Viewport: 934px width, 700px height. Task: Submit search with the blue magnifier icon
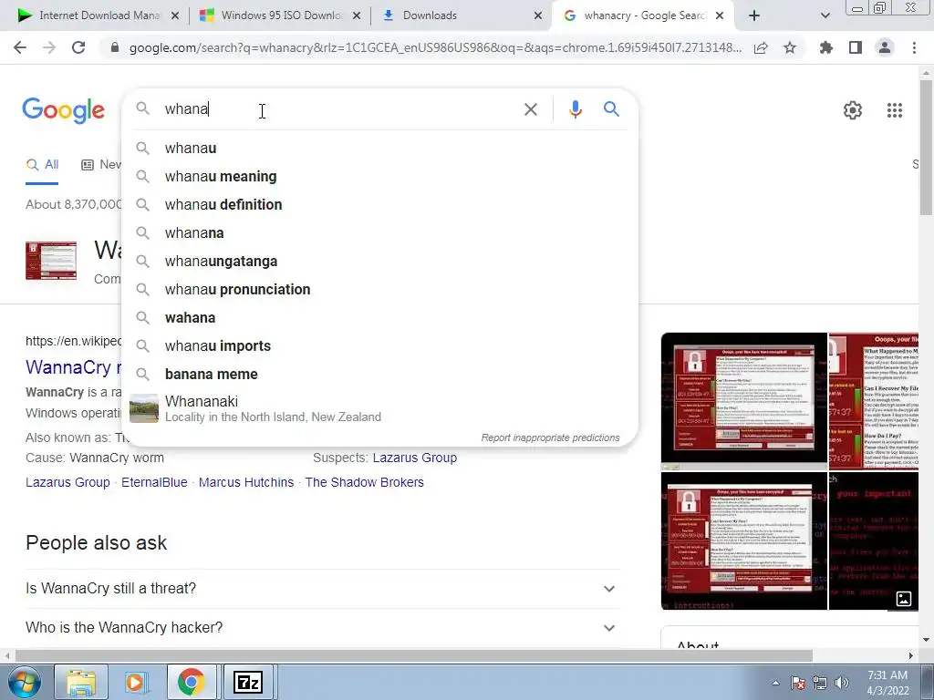coord(611,109)
